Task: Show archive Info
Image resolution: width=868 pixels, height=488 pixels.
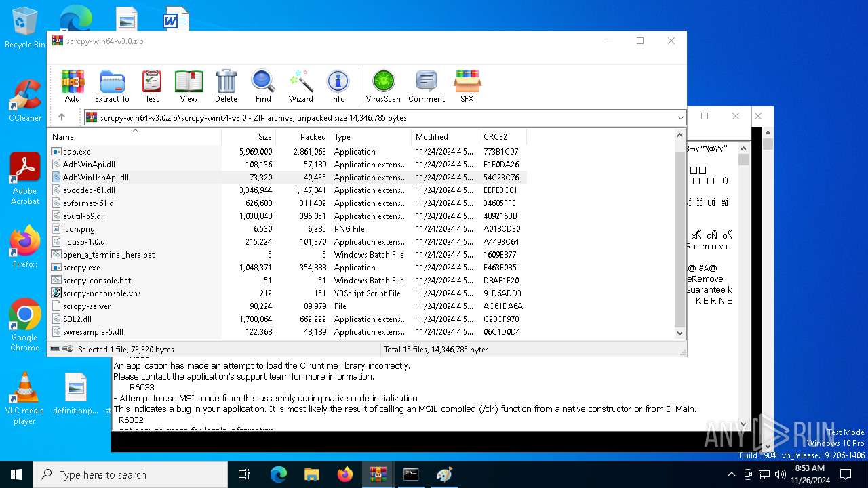Action: (x=338, y=86)
